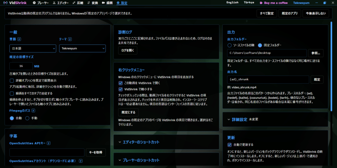Click the 字幕 section heading
The height and width of the screenshot is (168, 337).
click(x=13, y=136)
